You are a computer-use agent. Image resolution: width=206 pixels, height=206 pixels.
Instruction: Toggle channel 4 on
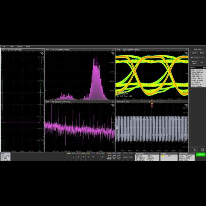(x=83, y=157)
